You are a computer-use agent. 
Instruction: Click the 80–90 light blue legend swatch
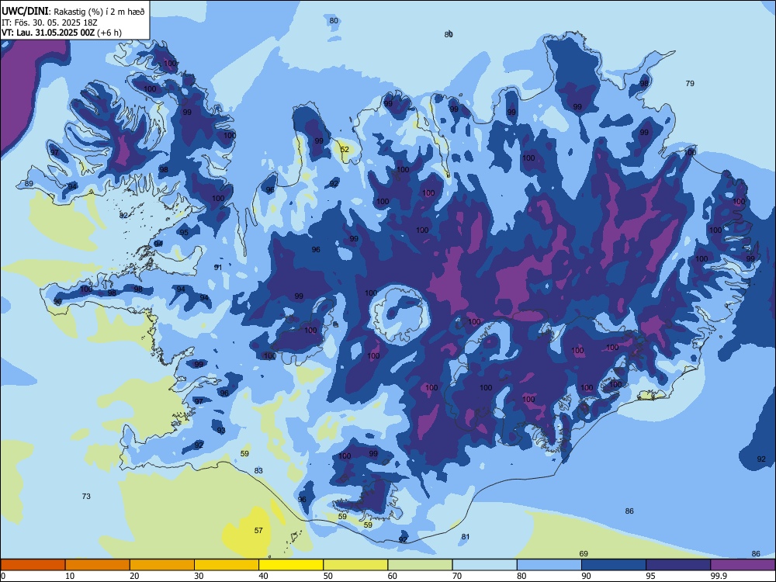549,565
